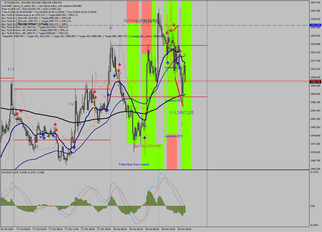
Task: Click the 2517.160 price axis label
Action: click(x=315, y=61)
